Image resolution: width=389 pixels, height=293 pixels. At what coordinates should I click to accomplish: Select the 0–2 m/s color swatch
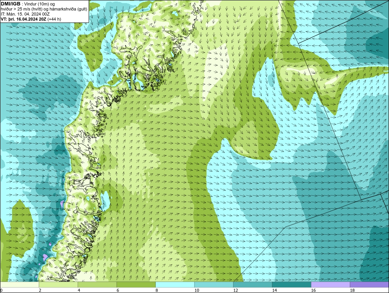click(x=19, y=284)
